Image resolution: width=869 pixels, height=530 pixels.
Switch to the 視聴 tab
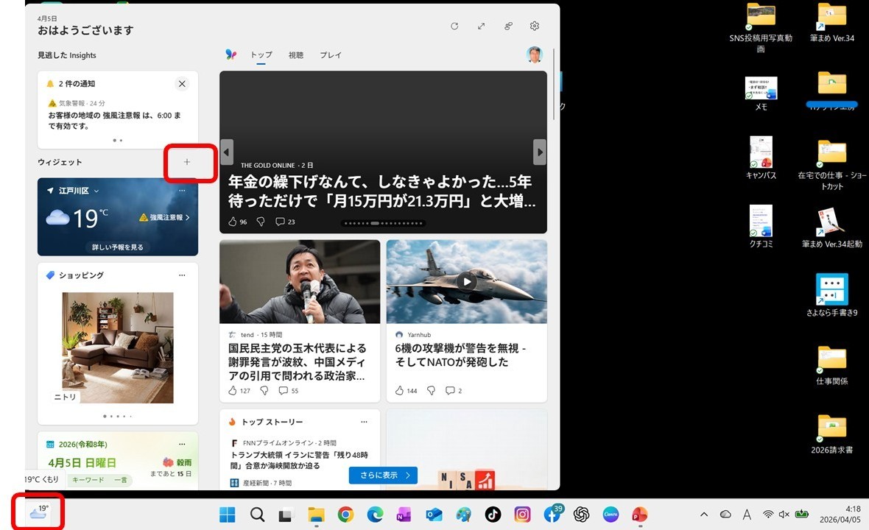[296, 55]
